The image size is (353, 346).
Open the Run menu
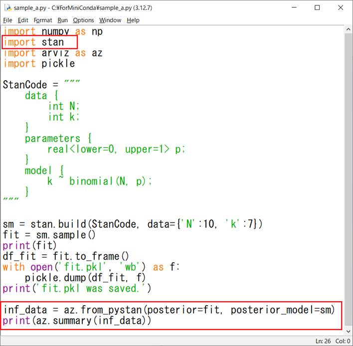(62, 20)
